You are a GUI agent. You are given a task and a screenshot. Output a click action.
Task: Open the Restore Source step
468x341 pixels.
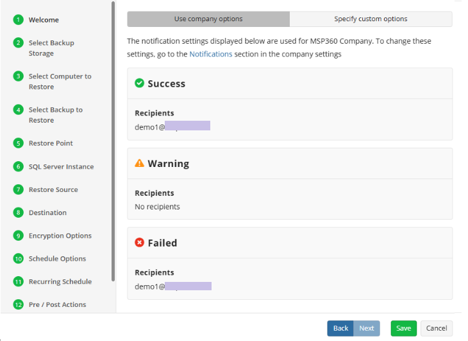click(53, 189)
